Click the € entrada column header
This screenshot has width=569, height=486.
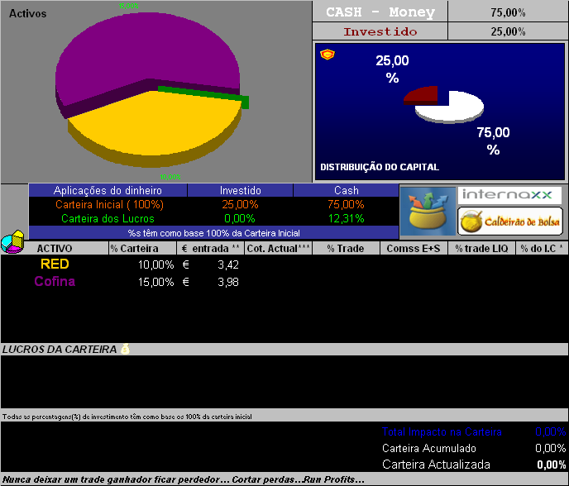tap(210, 249)
